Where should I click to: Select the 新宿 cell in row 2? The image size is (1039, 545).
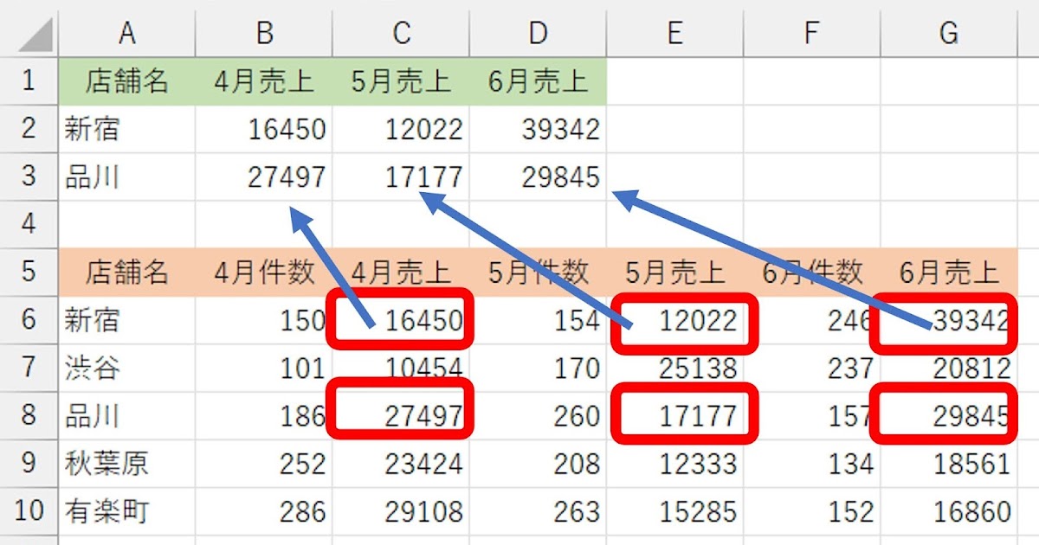pyautogui.click(x=127, y=130)
